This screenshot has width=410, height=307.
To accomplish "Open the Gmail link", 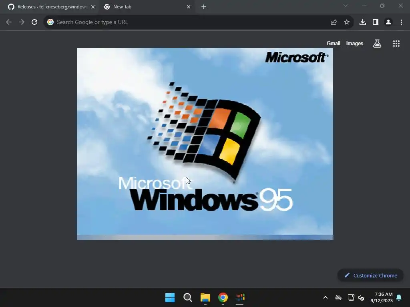I will tap(334, 43).
